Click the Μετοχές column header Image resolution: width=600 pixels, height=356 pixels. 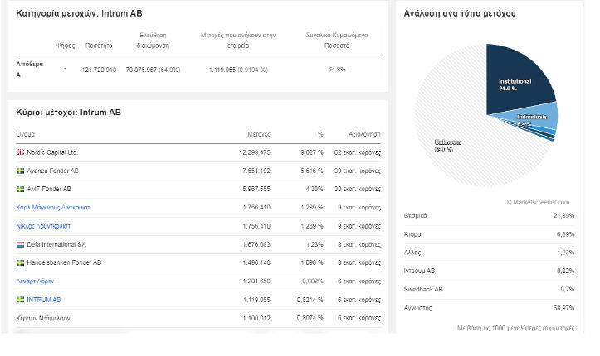click(259, 133)
